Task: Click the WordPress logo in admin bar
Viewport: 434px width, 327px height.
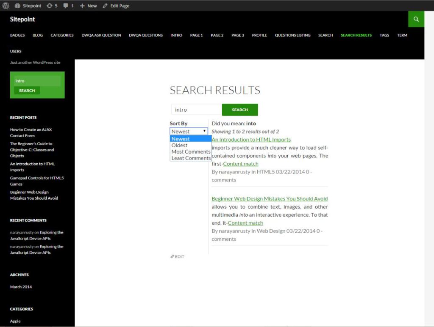Action: 6,6
